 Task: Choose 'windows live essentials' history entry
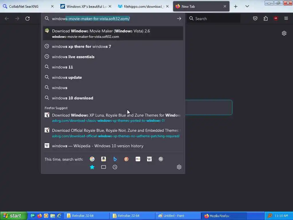tap(113, 57)
